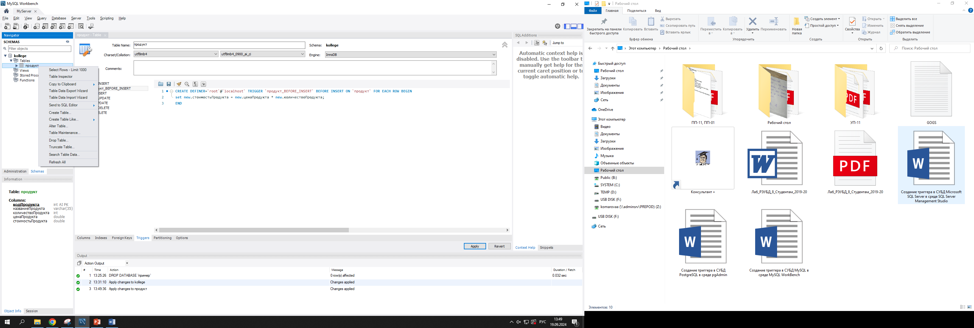The width and height of the screenshot is (974, 328).
Task: Get context help for caret position
Action: click(537, 43)
